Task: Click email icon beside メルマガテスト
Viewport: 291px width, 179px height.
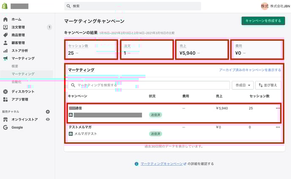Action: [x=71, y=134]
